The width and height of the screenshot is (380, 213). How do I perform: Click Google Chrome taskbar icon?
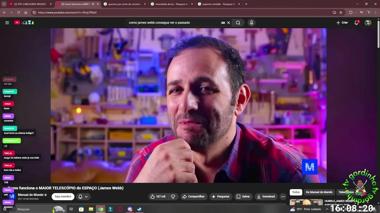point(101,209)
